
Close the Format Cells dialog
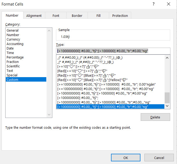click(169, 4)
